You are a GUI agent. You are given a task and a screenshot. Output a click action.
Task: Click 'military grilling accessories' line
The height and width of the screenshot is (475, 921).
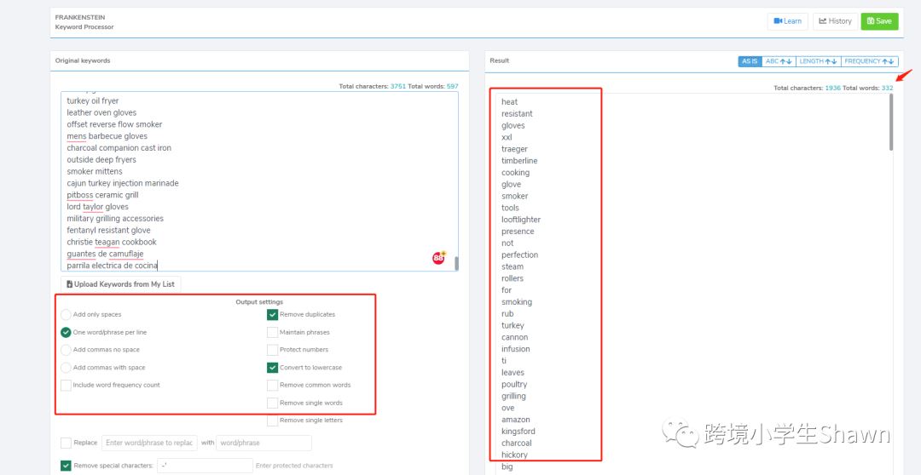[115, 218]
